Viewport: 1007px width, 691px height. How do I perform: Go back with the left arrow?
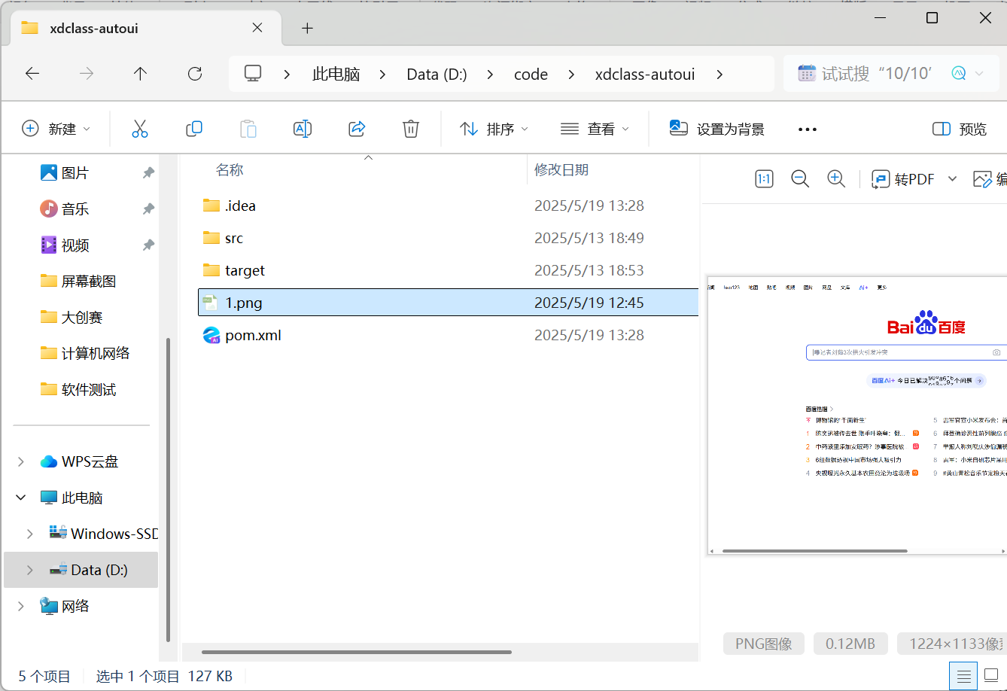[x=32, y=74]
